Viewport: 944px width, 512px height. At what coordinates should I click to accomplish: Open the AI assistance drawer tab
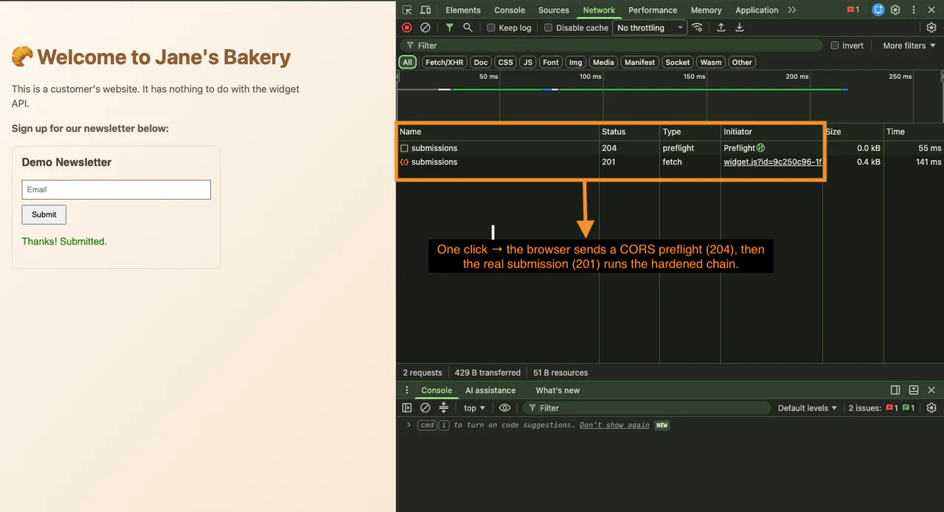(490, 390)
